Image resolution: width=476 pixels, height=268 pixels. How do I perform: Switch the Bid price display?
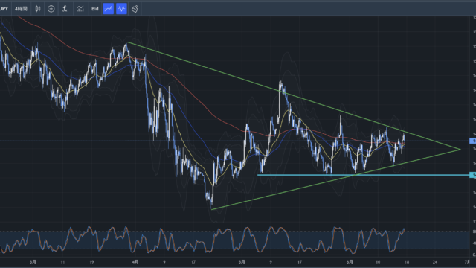(x=95, y=9)
